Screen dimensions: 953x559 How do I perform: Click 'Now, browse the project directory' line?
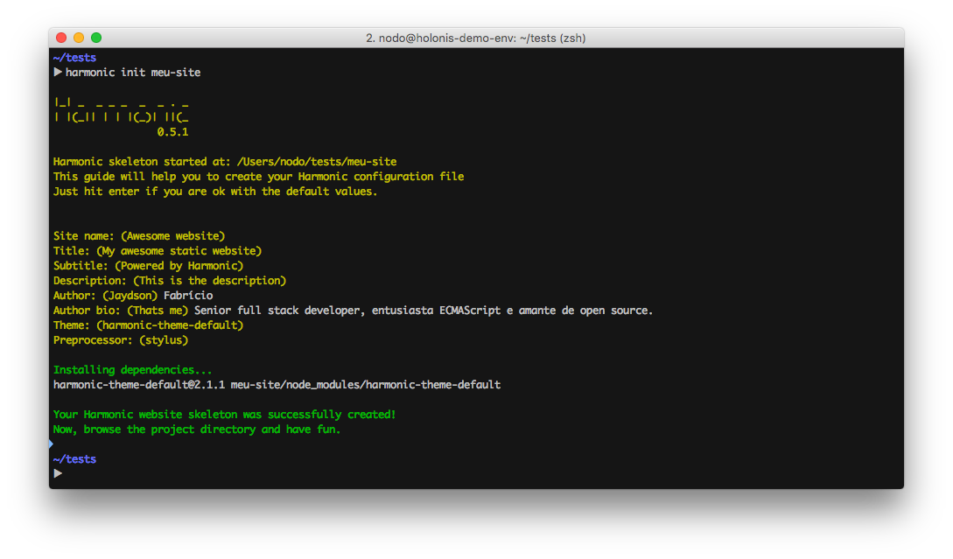(197, 430)
